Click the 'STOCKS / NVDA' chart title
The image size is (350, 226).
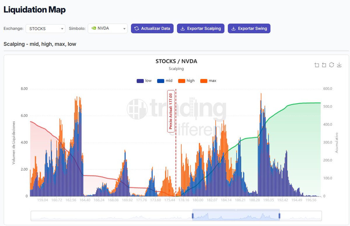pos(176,61)
